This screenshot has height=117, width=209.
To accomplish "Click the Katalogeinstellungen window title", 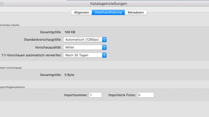I will pyautogui.click(x=109, y=4).
